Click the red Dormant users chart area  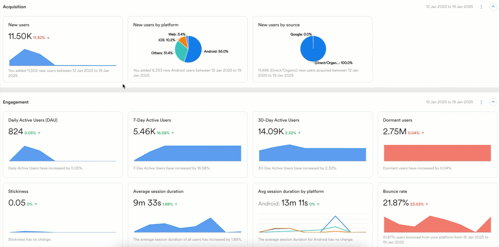(437, 153)
